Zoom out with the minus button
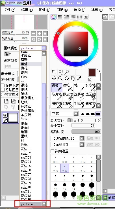The image size is (115, 209). [33, 34]
